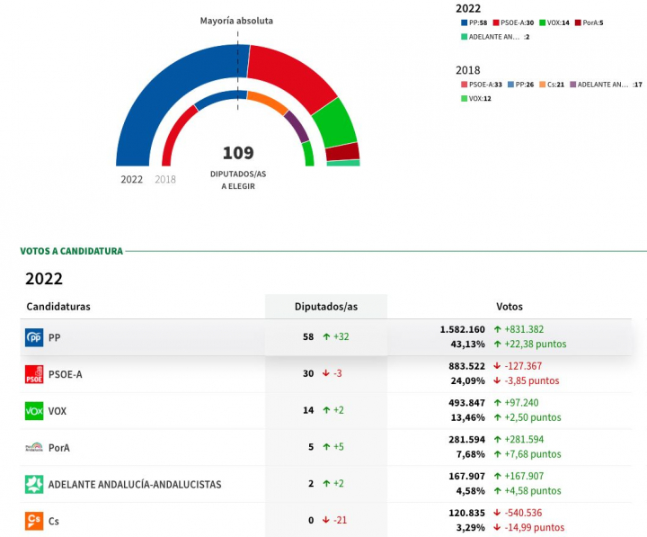Click the Candidaturas column header
This screenshot has height=537, width=647.
(58, 307)
